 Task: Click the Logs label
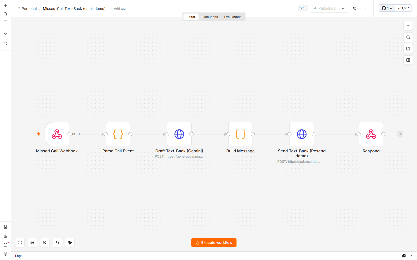(x=19, y=256)
